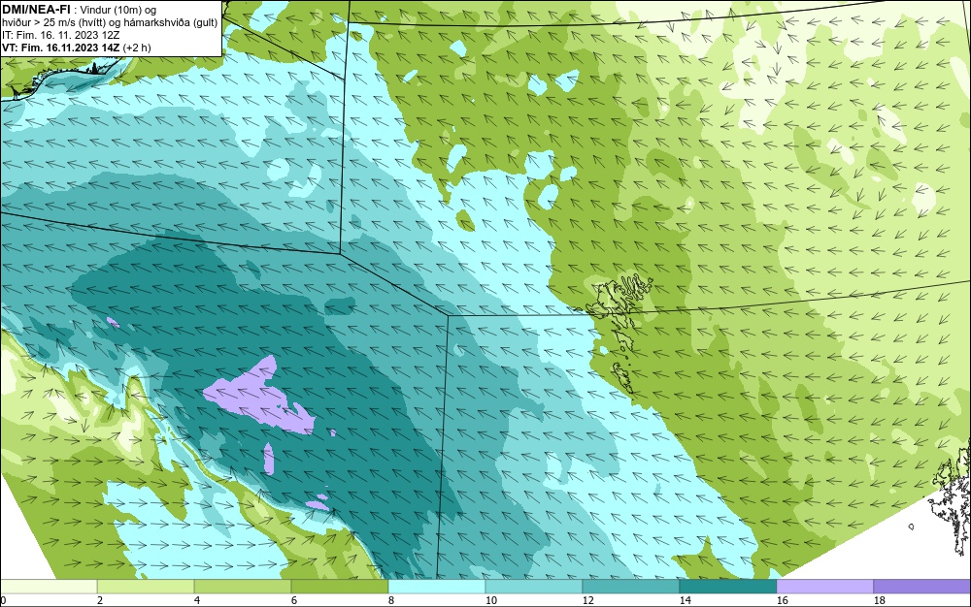Click the 'Vindur (10m) og' label
Viewport: 971px width, 607px height.
point(118,10)
